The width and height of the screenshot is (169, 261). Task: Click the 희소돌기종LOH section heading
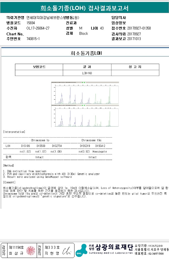pos(86,53)
